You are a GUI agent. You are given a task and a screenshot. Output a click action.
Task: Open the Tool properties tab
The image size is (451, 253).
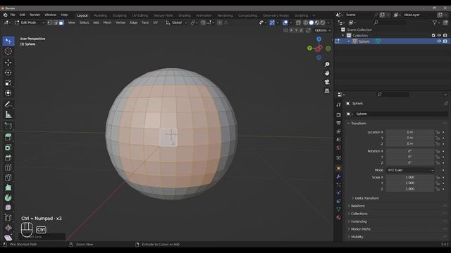coord(338,105)
